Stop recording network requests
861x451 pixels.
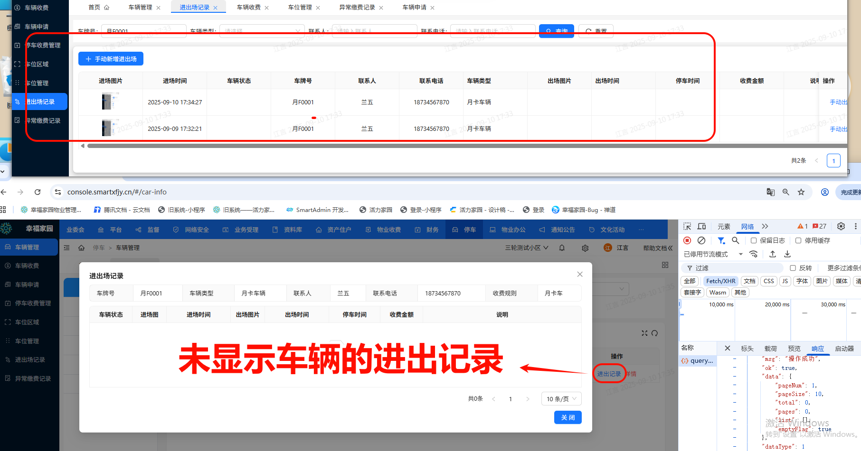687,240
